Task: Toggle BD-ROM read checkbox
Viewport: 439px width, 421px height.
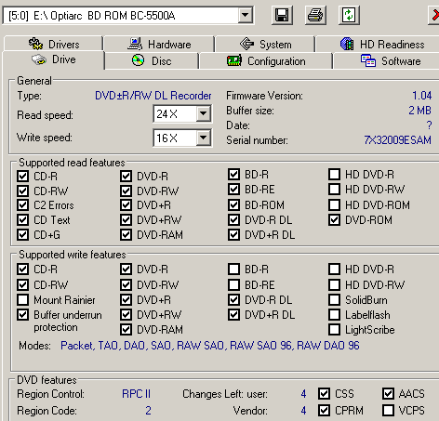Action: pos(233,204)
